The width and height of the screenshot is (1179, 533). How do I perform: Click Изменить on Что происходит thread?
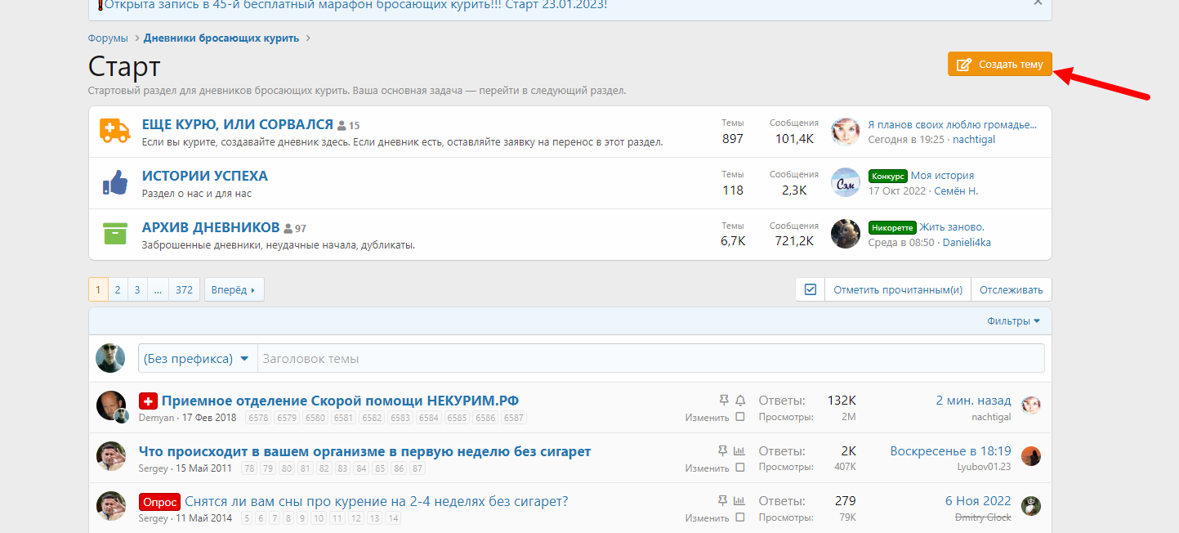707,468
